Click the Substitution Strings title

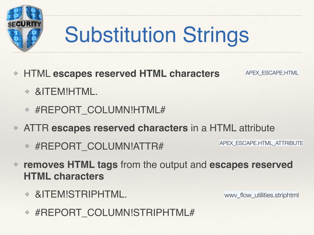(x=157, y=35)
